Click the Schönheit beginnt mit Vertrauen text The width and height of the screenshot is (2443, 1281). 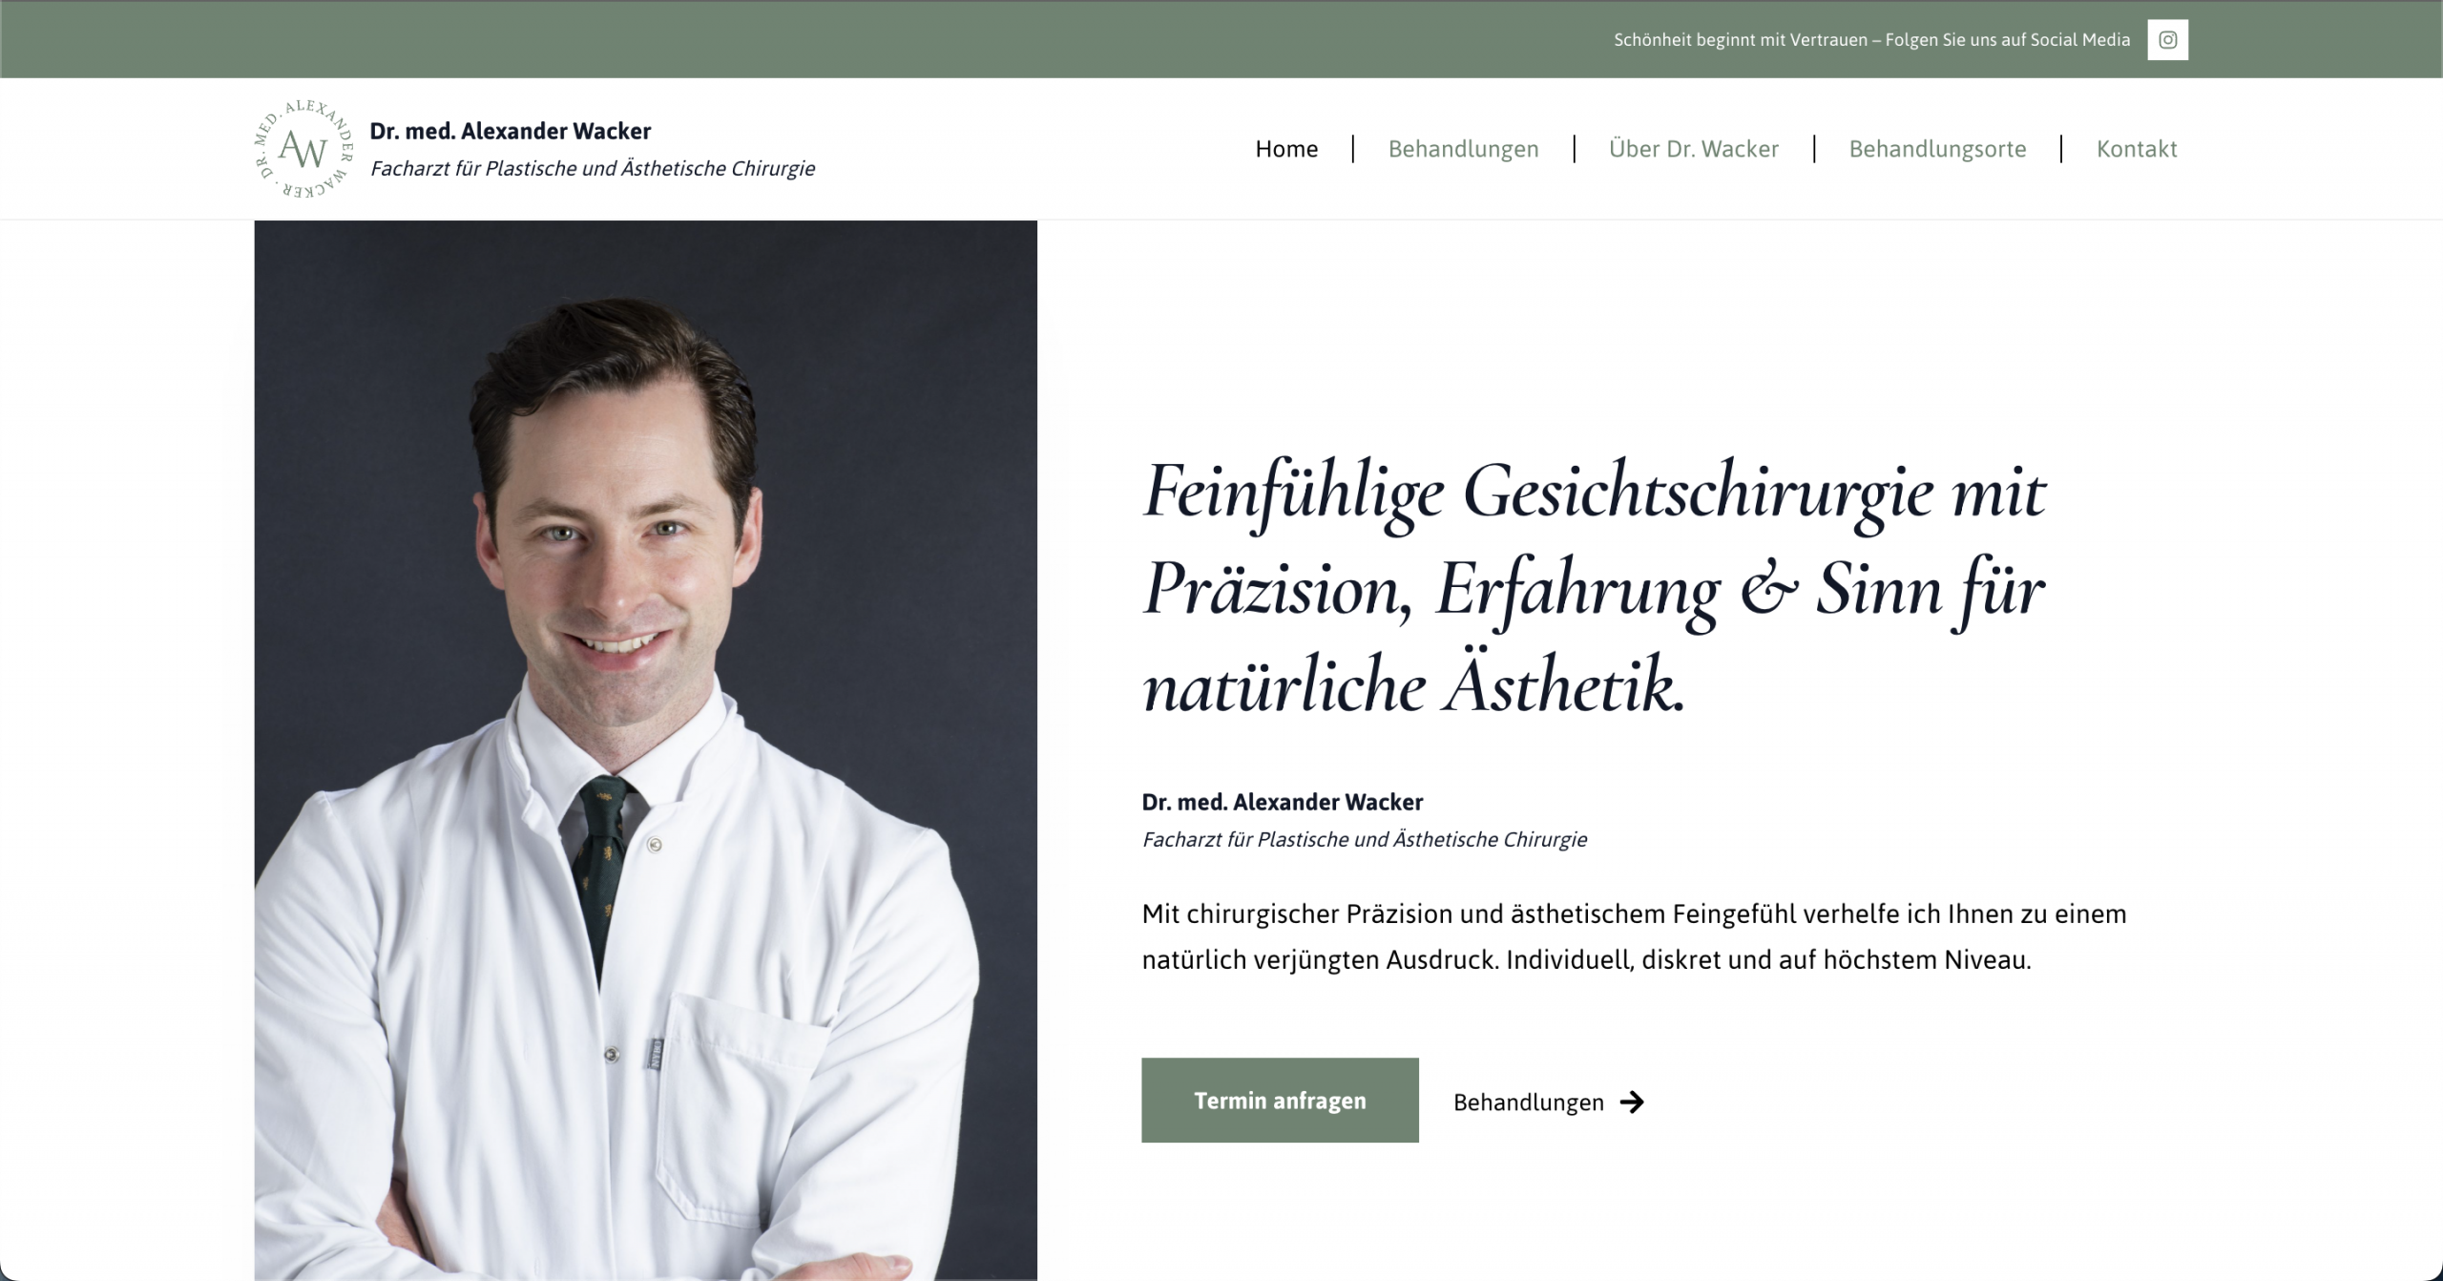(1871, 40)
